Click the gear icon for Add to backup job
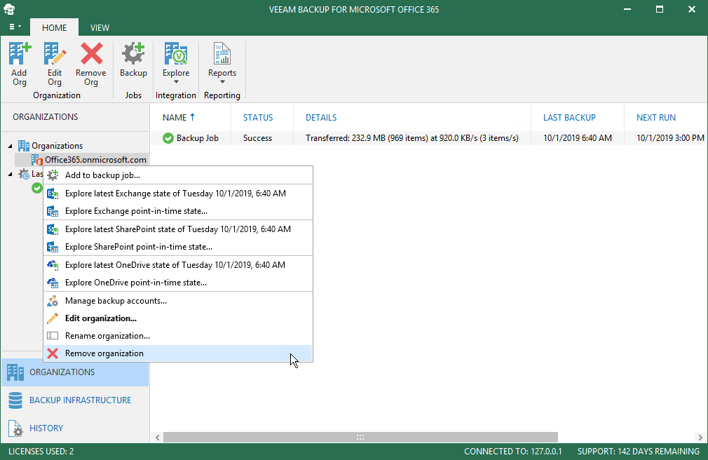708x460 pixels. (x=53, y=175)
